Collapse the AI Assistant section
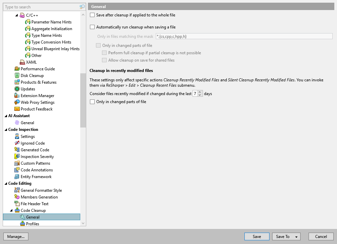The image size is (337, 244). (6, 116)
